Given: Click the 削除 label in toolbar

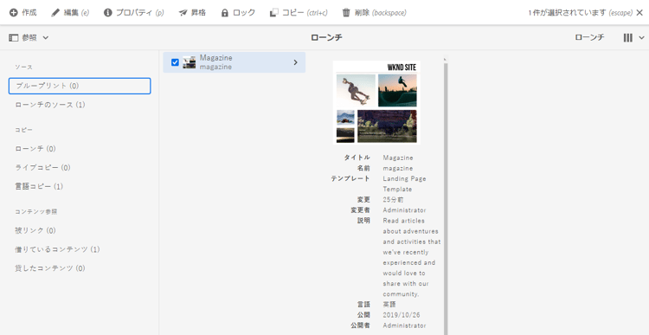Looking at the screenshot, I should click(363, 13).
